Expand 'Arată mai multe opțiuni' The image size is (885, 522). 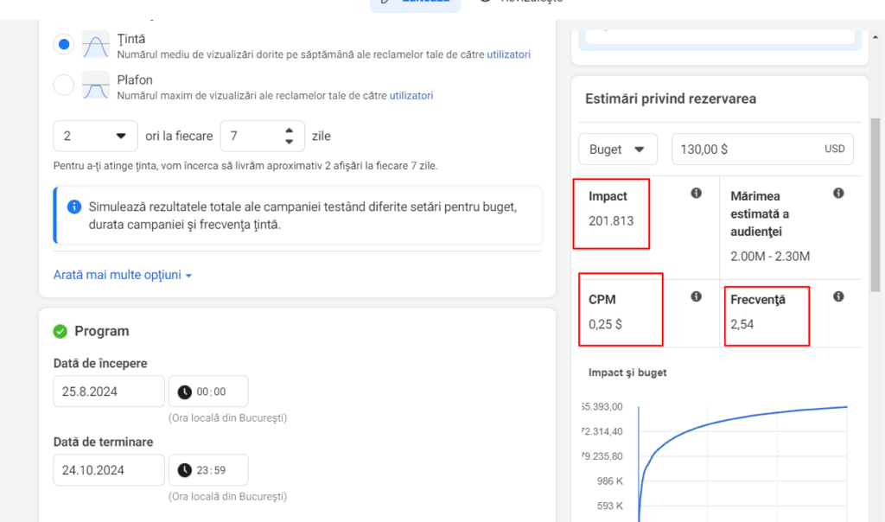tap(123, 275)
